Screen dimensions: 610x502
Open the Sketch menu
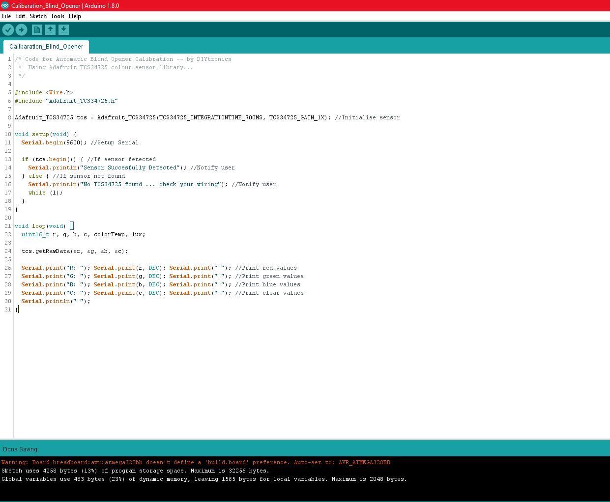[x=38, y=16]
